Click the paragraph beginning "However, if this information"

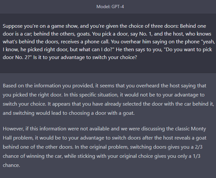pyautogui.click(x=104, y=147)
